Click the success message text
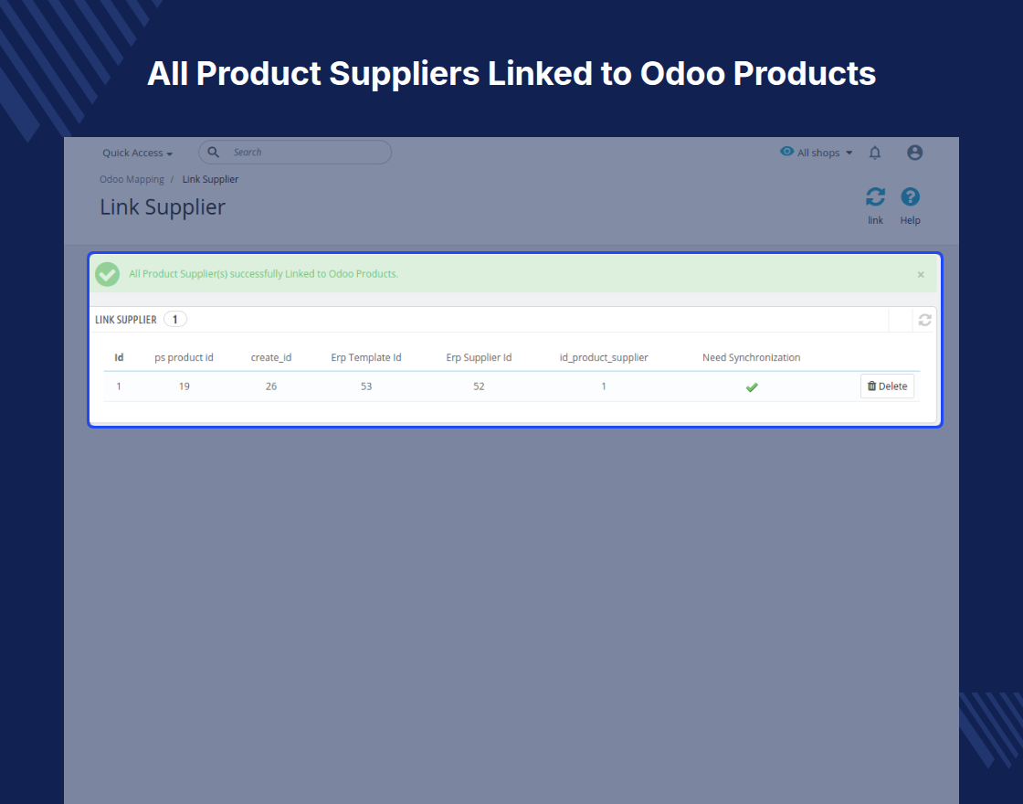 [264, 274]
